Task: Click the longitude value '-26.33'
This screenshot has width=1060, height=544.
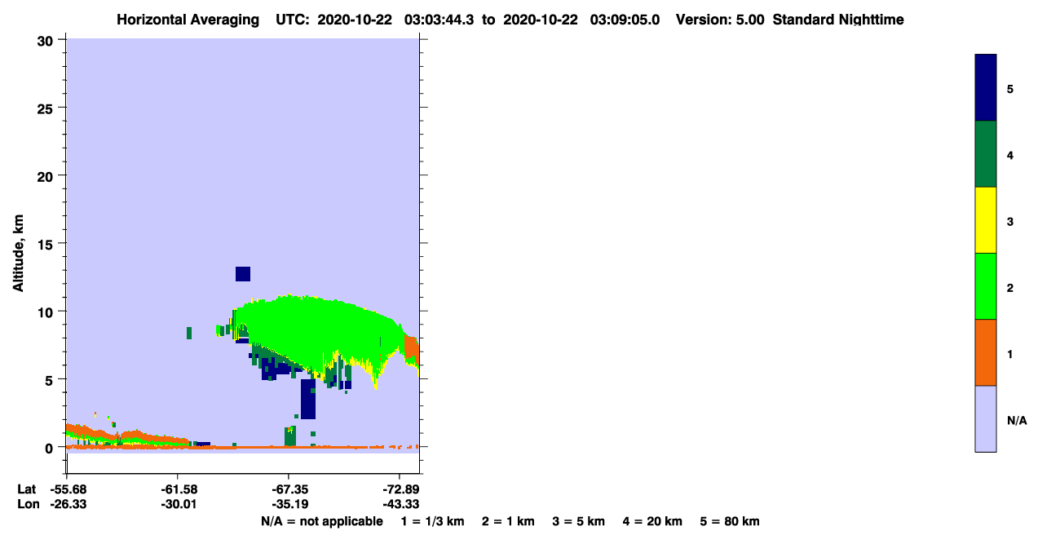Action: point(67,505)
